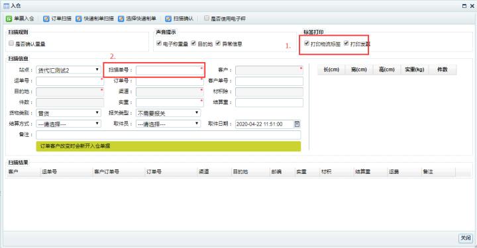Maximize the 入仓 window
The height and width of the screenshot is (248, 477).
[464, 6]
